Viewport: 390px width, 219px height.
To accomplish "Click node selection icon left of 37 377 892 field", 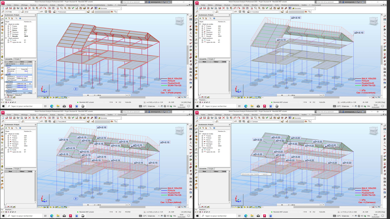I will pos(2,12).
